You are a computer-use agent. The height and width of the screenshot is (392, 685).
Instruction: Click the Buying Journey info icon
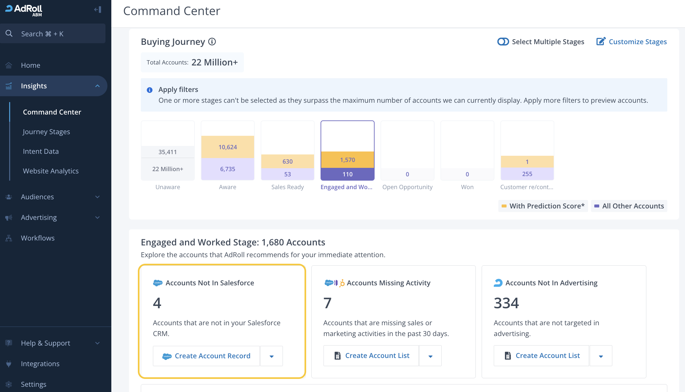click(212, 42)
